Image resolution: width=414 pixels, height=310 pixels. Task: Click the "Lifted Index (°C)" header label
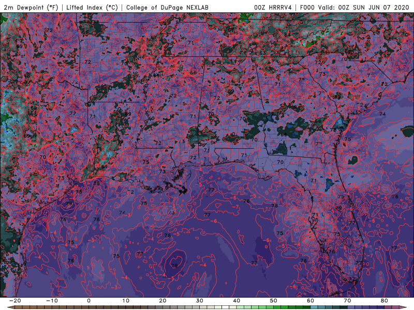coord(92,7)
